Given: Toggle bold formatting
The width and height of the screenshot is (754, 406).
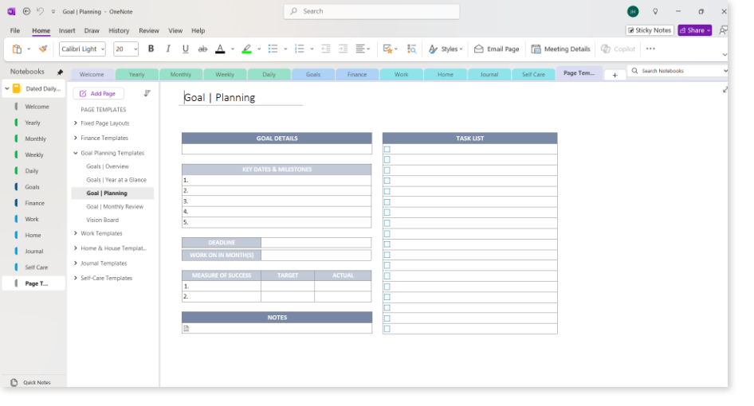Looking at the screenshot, I should (151, 49).
